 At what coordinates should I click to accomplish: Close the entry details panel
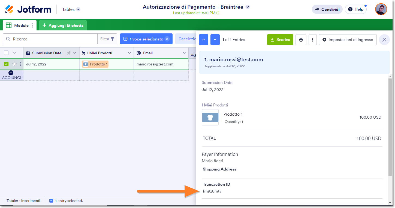pyautogui.click(x=384, y=40)
